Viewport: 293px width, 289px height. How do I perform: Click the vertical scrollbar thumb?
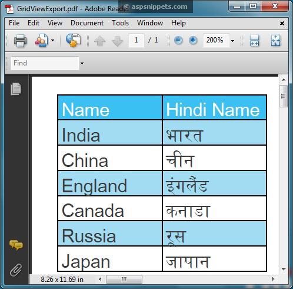coord(283,96)
